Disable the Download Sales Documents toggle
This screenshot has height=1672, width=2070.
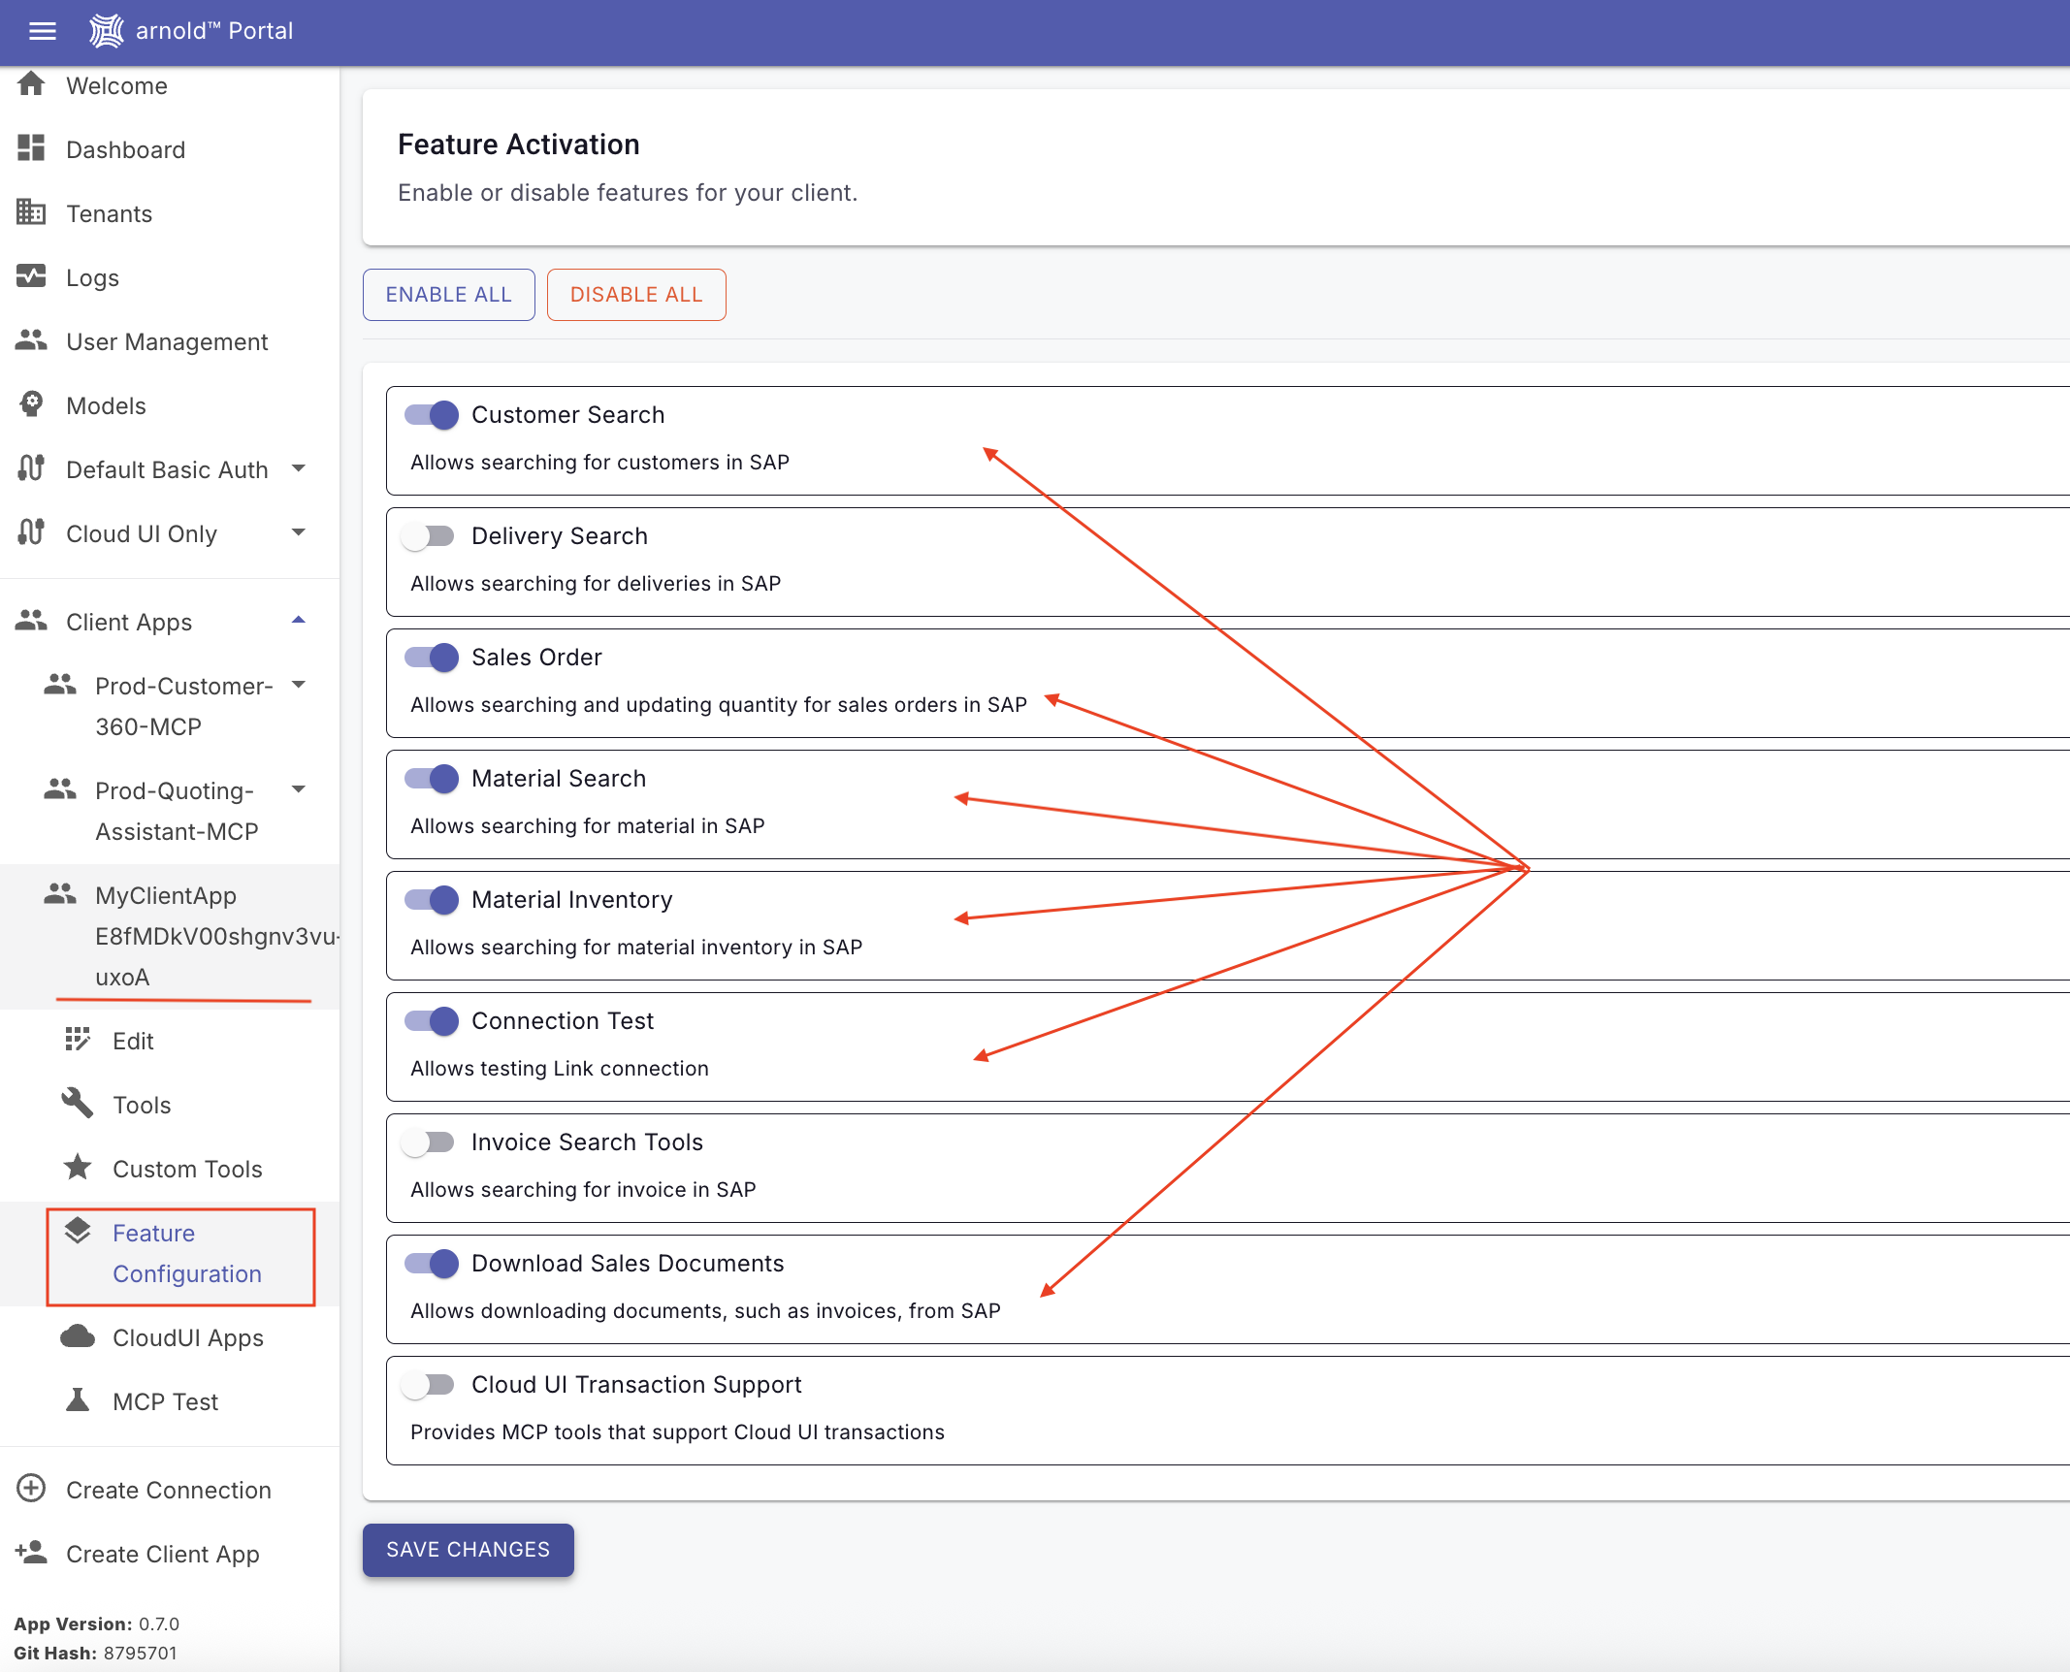pos(431,1264)
